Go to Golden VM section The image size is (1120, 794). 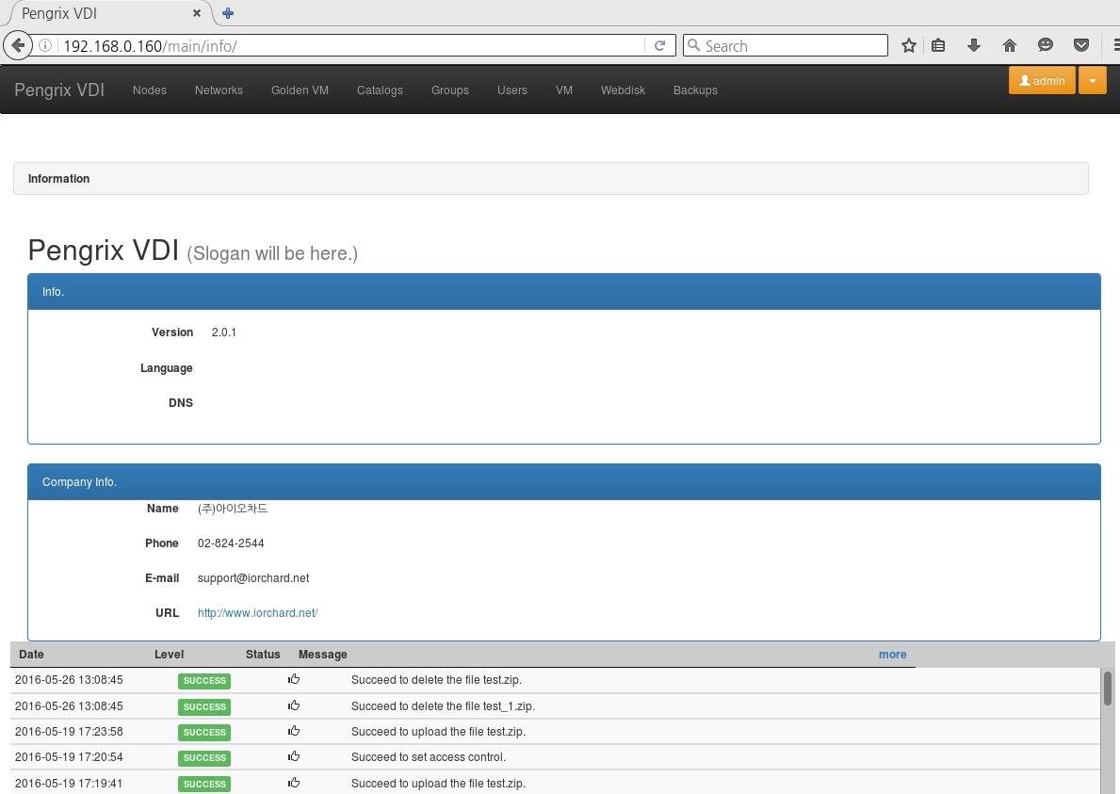point(300,90)
